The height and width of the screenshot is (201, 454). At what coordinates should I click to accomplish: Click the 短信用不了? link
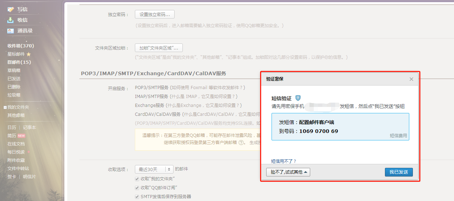click(284, 161)
